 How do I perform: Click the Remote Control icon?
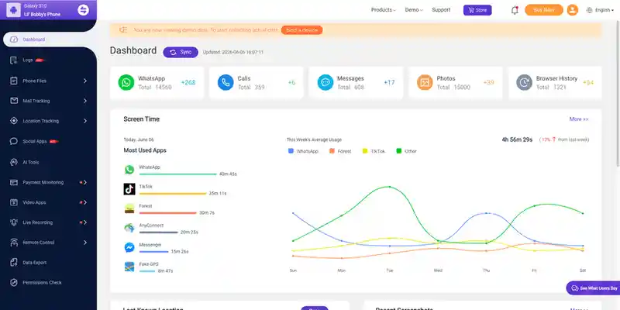coord(14,243)
